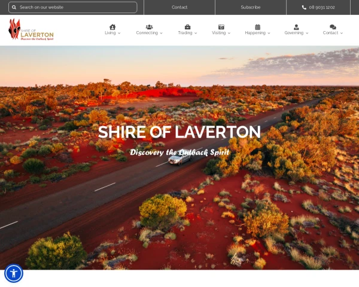Screen dimensions: 359x287
Task: Click 'Discovery the Outback Spirit' tagline
Action: 180,152
